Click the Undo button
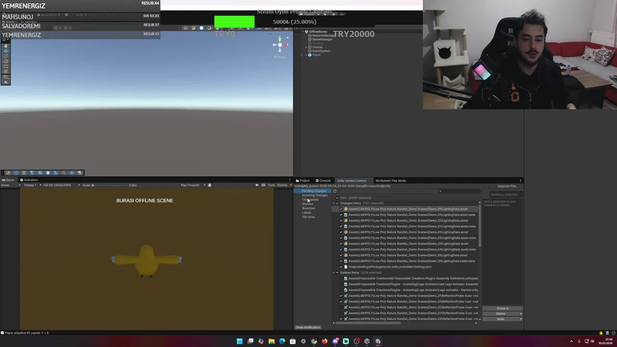This screenshot has height=347, width=617. point(500,319)
